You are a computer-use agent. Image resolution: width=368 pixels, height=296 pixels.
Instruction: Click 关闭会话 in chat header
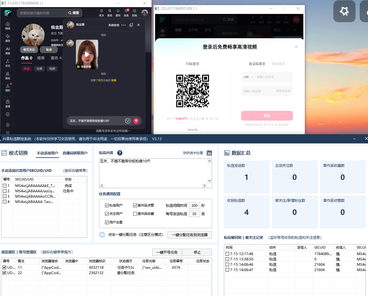tap(114, 25)
